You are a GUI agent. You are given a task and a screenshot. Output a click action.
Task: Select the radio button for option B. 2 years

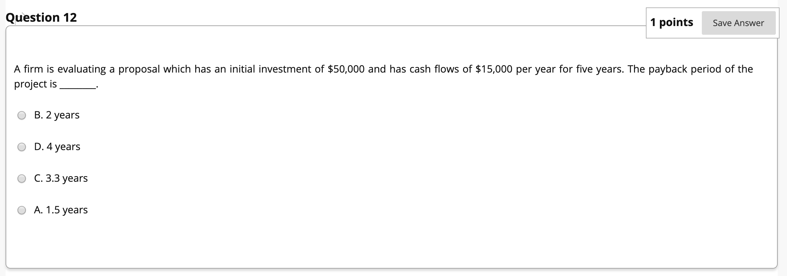(x=21, y=115)
